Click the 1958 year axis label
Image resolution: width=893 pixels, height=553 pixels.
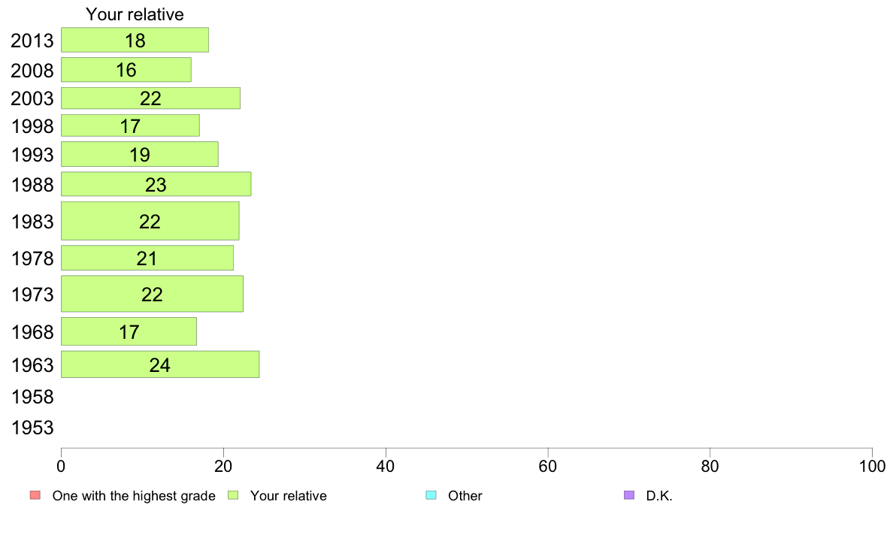pos(32,397)
